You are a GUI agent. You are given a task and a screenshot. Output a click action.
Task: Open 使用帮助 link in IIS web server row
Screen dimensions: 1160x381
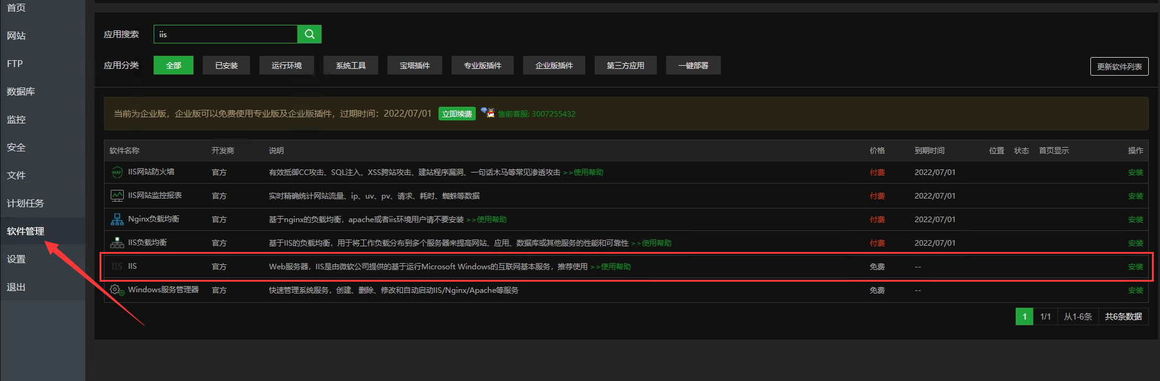point(611,267)
